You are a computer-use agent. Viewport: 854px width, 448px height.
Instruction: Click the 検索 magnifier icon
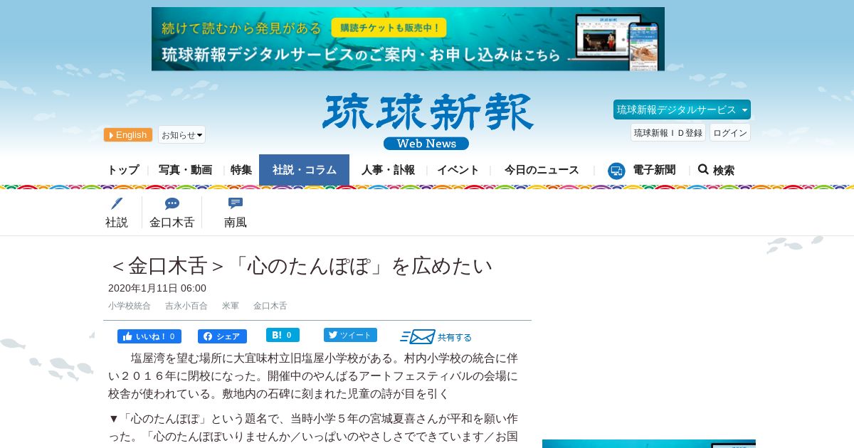pos(703,169)
